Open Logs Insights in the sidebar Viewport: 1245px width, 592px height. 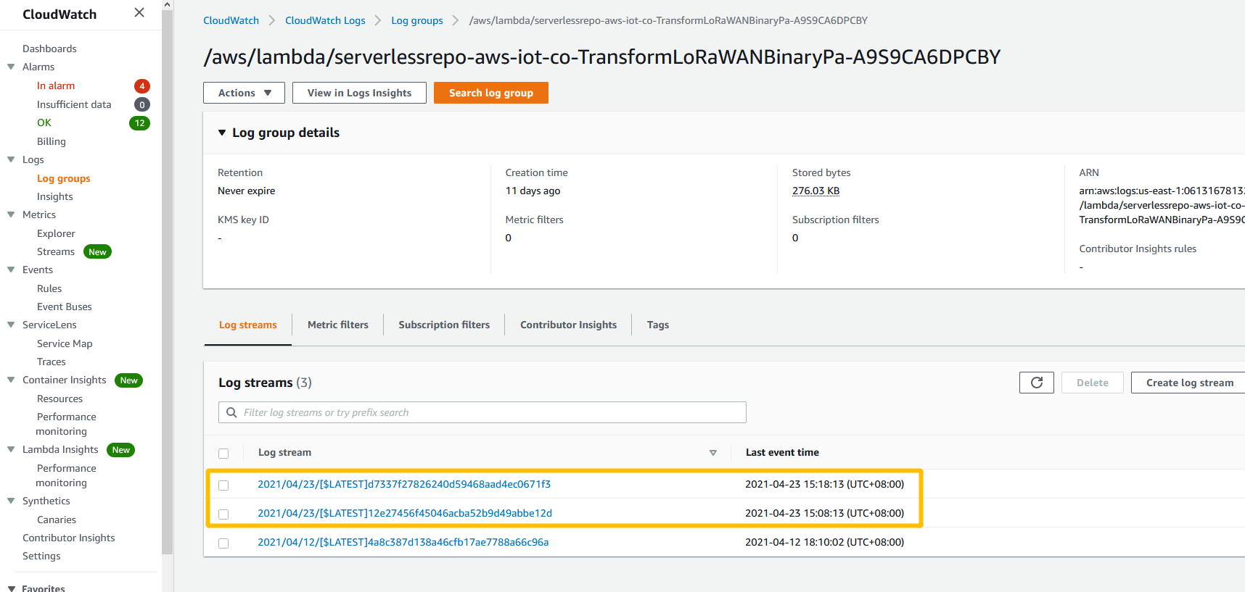coord(55,196)
